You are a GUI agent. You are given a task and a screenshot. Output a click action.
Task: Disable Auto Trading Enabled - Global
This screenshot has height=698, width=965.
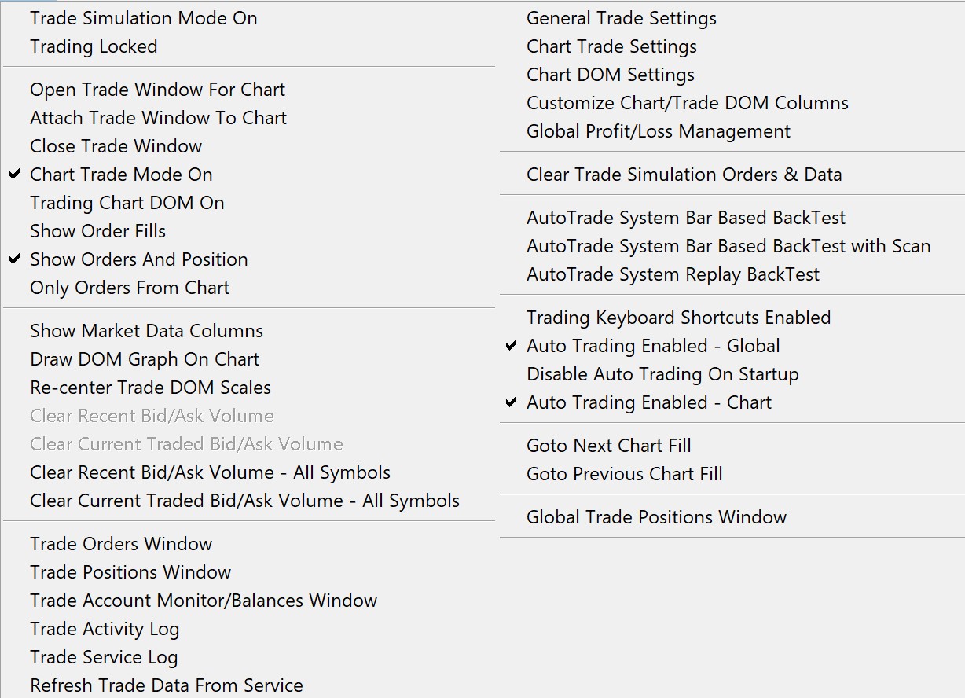tap(652, 346)
